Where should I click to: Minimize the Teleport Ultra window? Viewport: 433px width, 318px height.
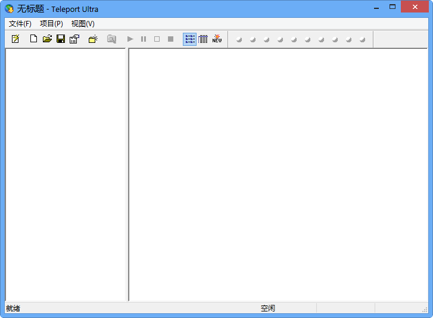376,8
